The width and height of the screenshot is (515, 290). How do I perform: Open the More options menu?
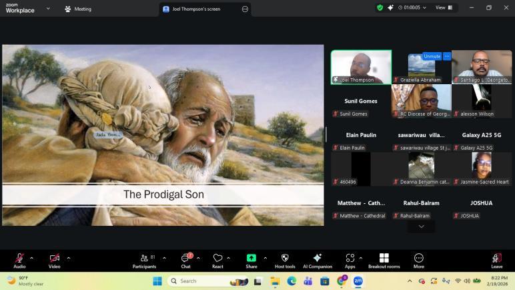click(x=419, y=261)
